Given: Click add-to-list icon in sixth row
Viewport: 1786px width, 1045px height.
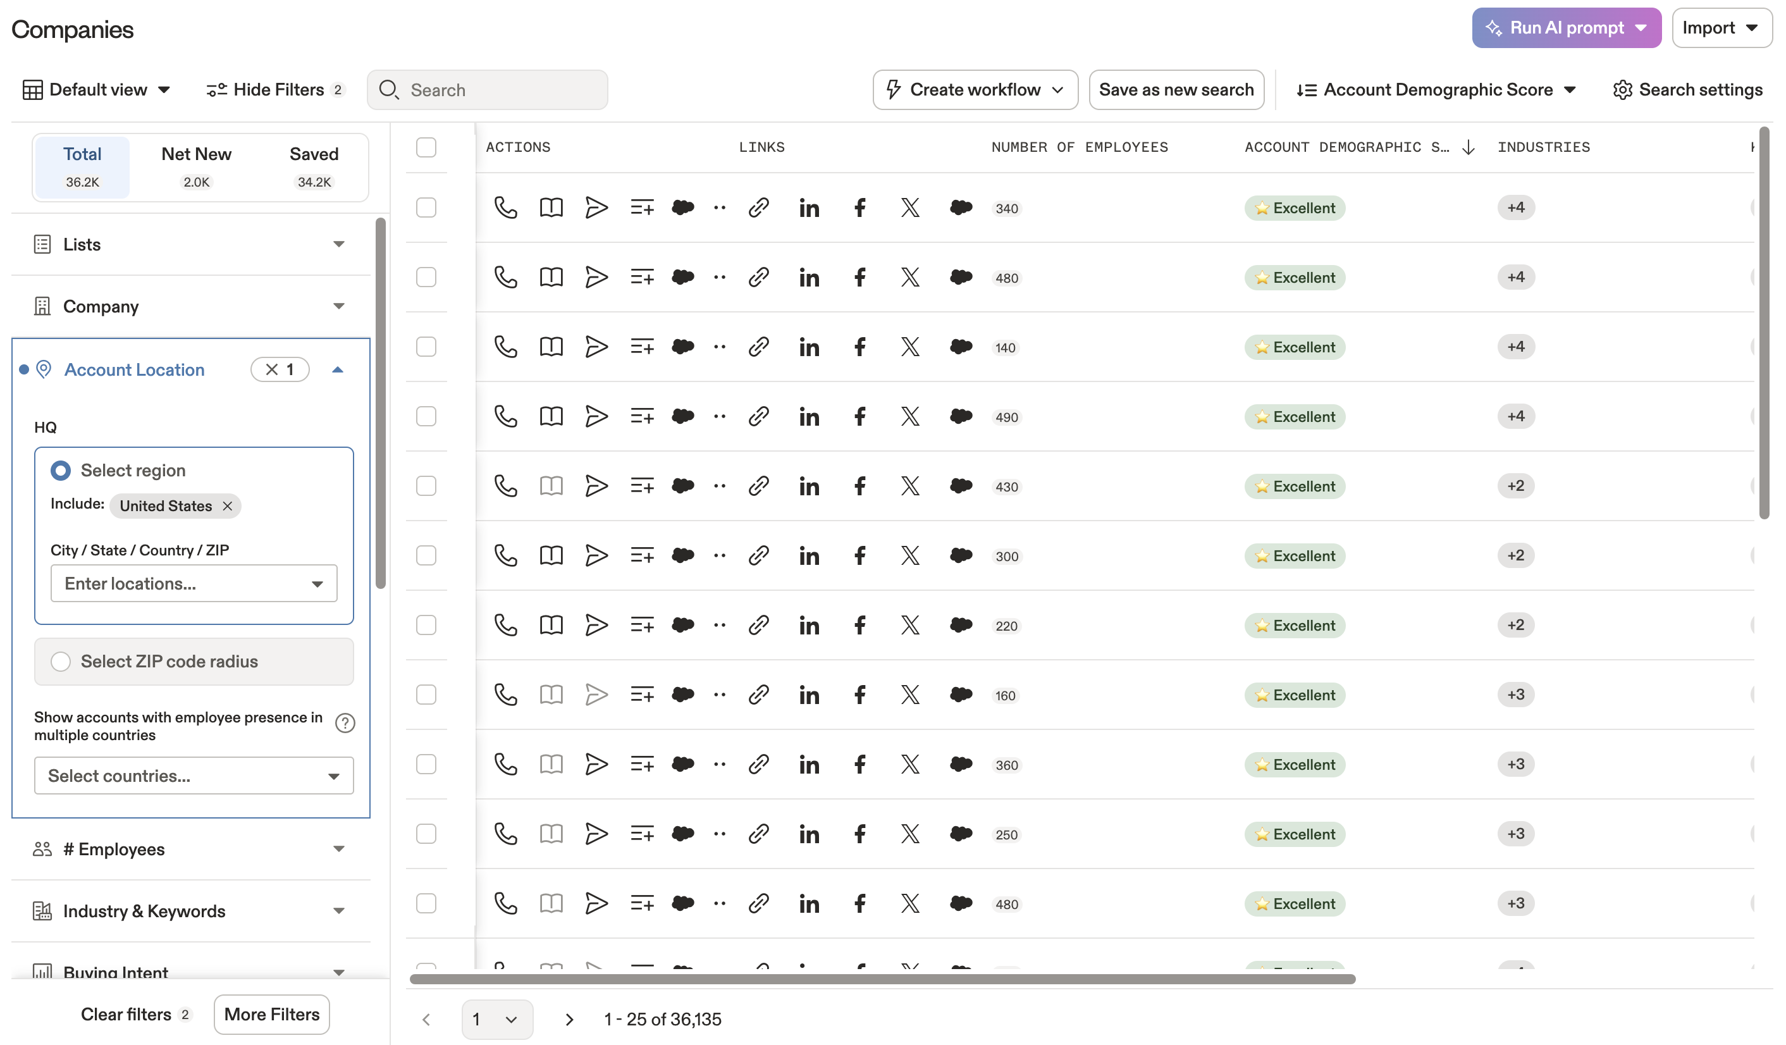Looking at the screenshot, I should point(641,556).
